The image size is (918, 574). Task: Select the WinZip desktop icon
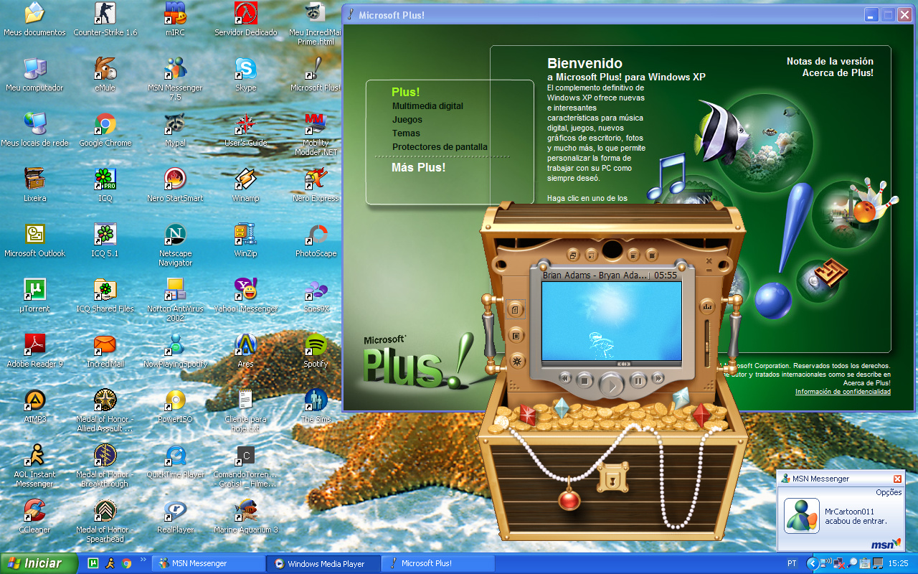[x=246, y=240]
